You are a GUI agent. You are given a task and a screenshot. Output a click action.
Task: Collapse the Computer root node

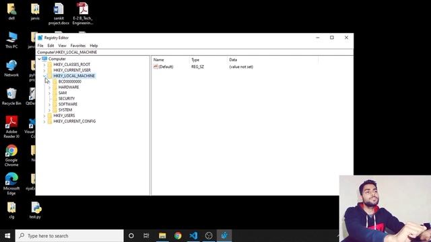coord(39,59)
